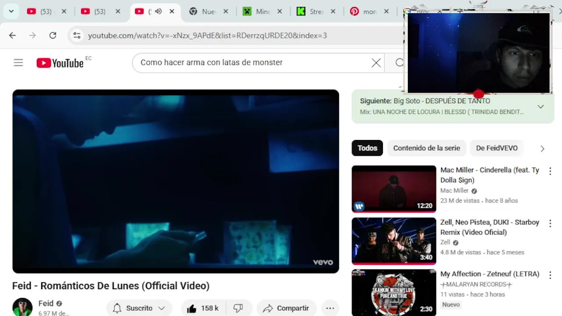
Task: Open Mac Miller - Cinderella title link
Action: (490, 175)
